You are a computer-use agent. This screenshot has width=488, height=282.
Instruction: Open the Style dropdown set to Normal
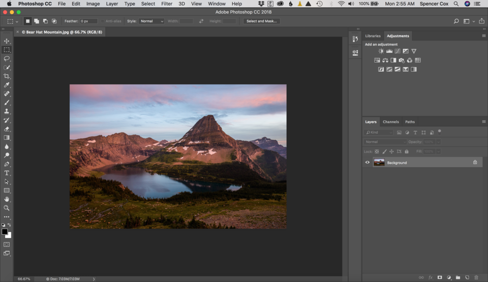click(x=151, y=21)
